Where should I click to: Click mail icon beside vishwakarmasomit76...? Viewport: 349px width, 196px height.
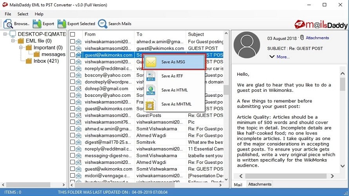click(78, 122)
